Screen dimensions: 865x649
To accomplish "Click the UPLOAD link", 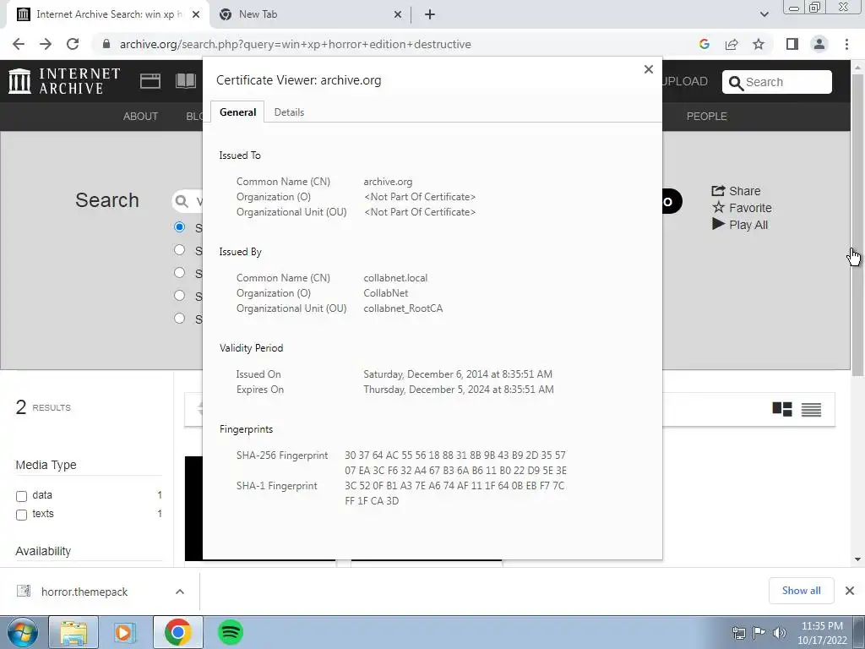I will point(685,81).
